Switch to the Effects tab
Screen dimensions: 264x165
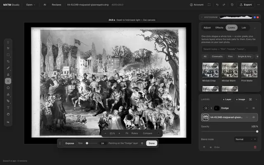coord(219,28)
